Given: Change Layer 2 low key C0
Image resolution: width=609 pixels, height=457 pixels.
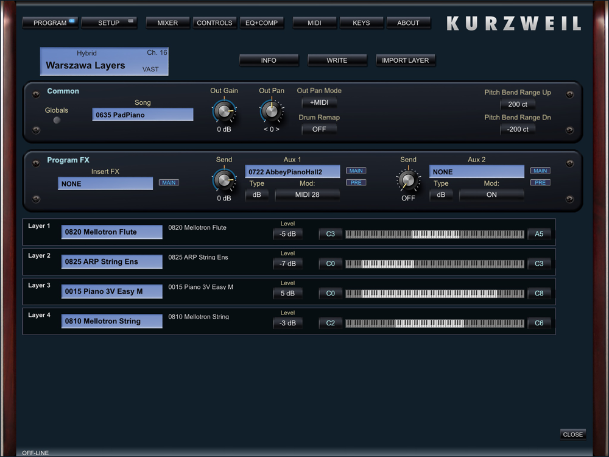Looking at the screenshot, I should pos(331,263).
